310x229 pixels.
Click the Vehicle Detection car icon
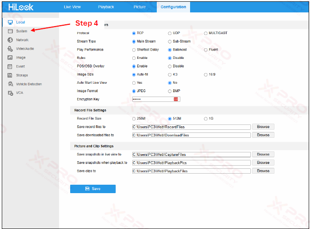click(x=10, y=84)
